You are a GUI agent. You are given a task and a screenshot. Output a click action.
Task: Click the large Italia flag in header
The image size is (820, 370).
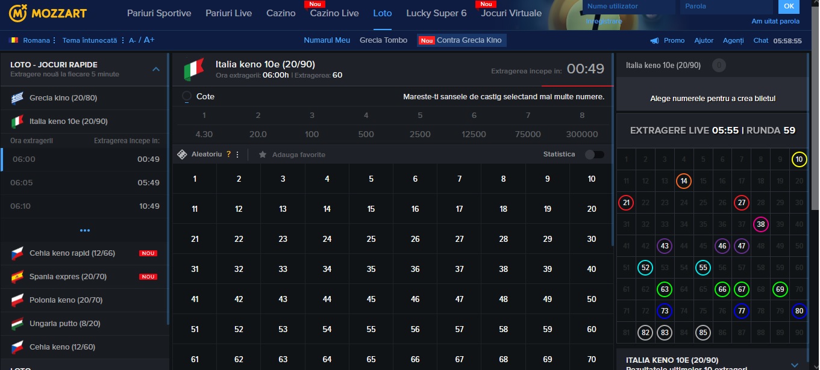tap(194, 70)
